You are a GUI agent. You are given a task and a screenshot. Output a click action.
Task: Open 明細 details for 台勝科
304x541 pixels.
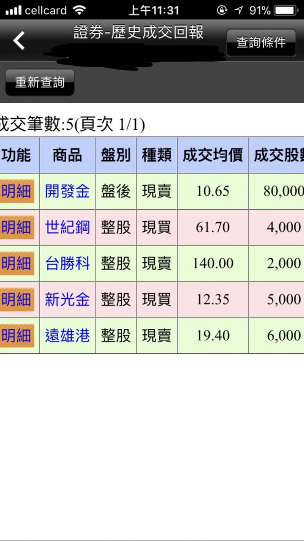pos(17,264)
